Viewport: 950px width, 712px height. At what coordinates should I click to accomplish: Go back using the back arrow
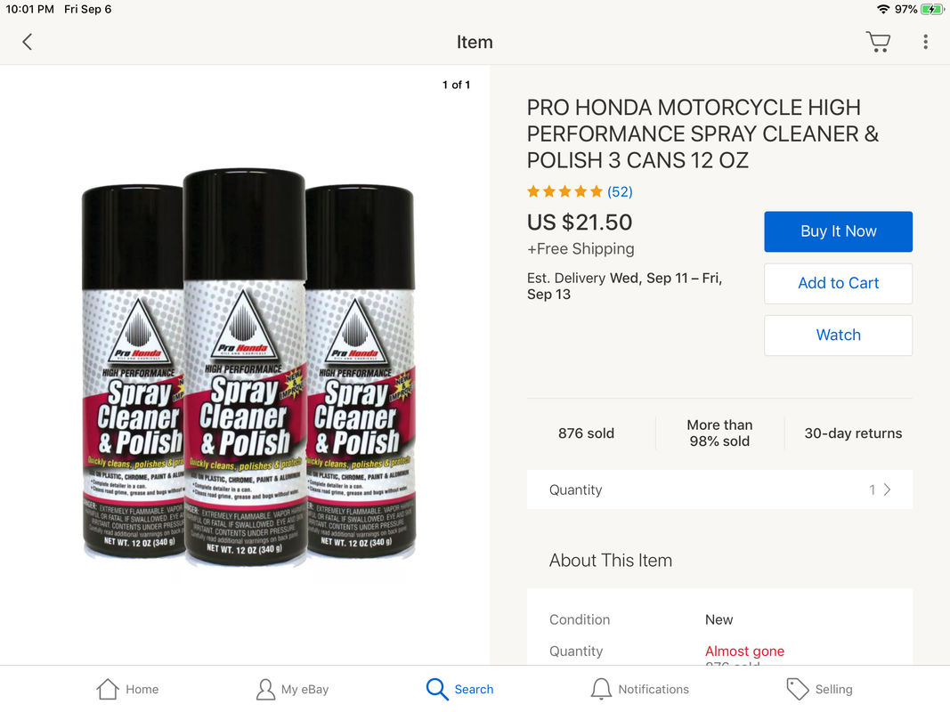click(27, 42)
